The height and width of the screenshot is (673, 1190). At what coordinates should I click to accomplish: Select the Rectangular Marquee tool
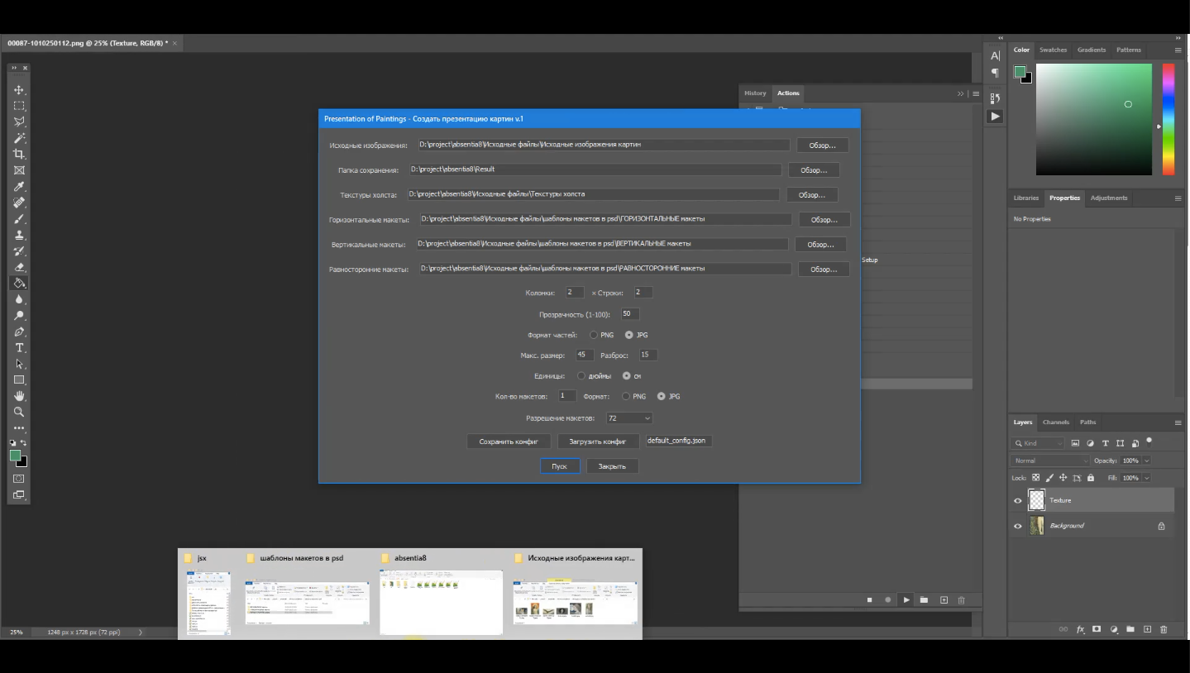(x=19, y=106)
